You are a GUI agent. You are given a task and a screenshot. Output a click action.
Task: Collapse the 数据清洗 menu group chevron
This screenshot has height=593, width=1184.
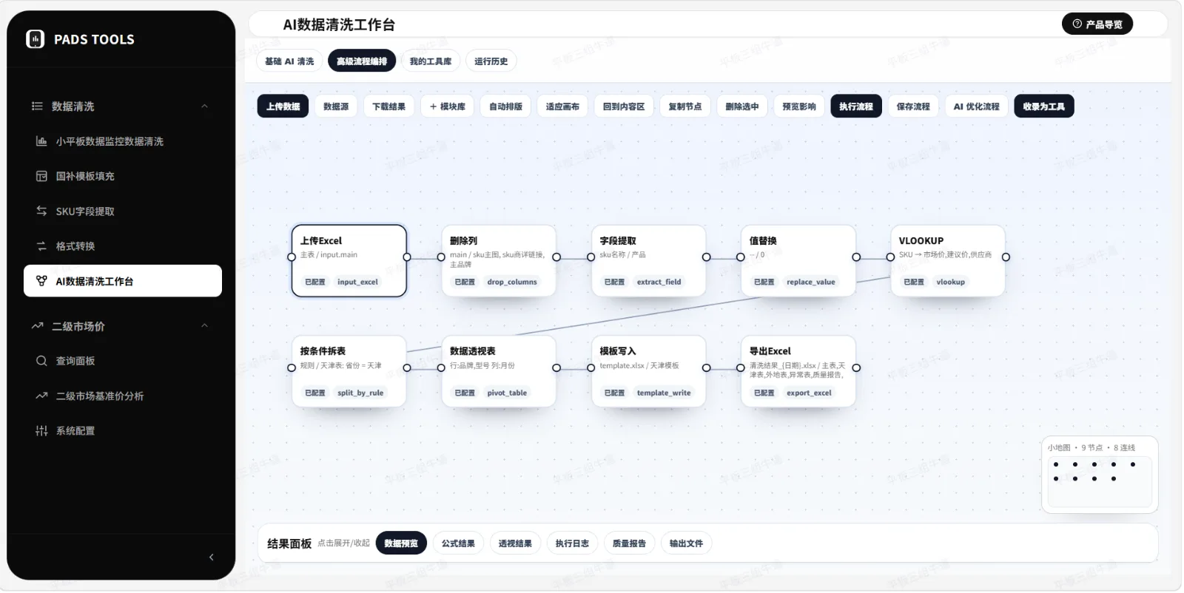click(204, 106)
